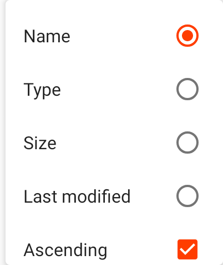The width and height of the screenshot is (223, 265).
Task: Click the Ascending label text
Action: pyautogui.click(x=65, y=251)
